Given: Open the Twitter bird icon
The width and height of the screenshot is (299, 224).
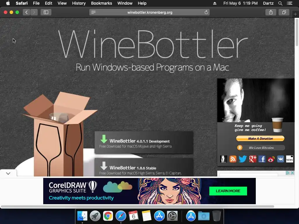Looking at the screenshot, I should tap(243, 159).
